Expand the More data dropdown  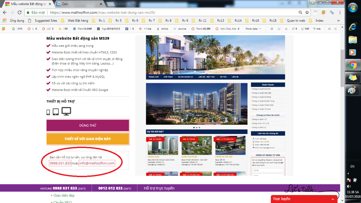pos(253,29)
